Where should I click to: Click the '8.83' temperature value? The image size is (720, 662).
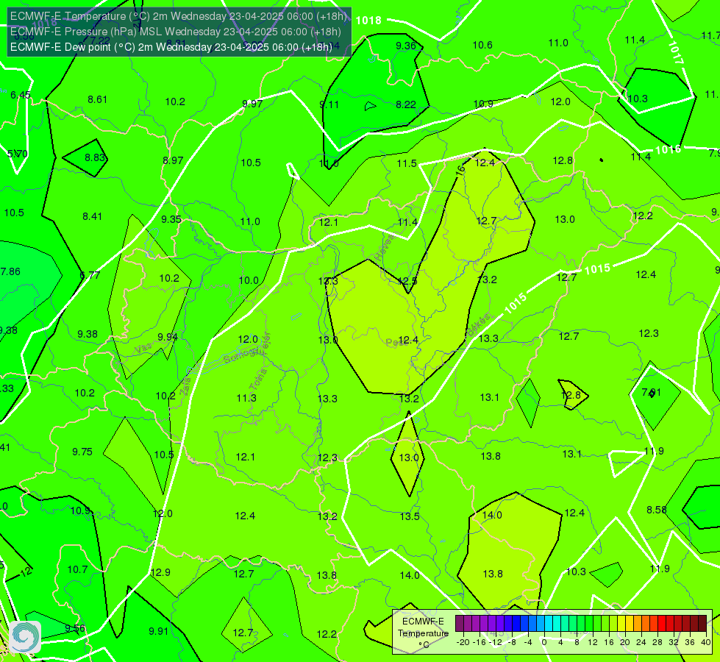[95, 157]
